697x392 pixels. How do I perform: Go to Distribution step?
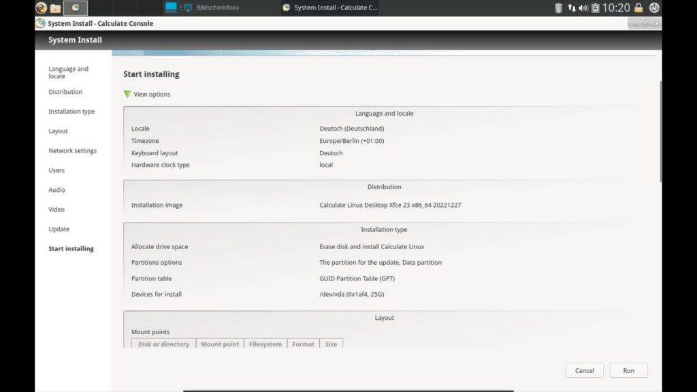pos(65,92)
